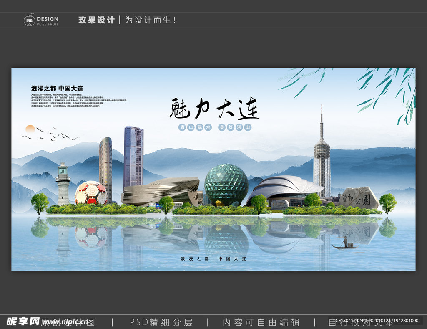Click the 内容可自由编辑 label
Viewport: 427px width, 329px height.
(x=262, y=322)
